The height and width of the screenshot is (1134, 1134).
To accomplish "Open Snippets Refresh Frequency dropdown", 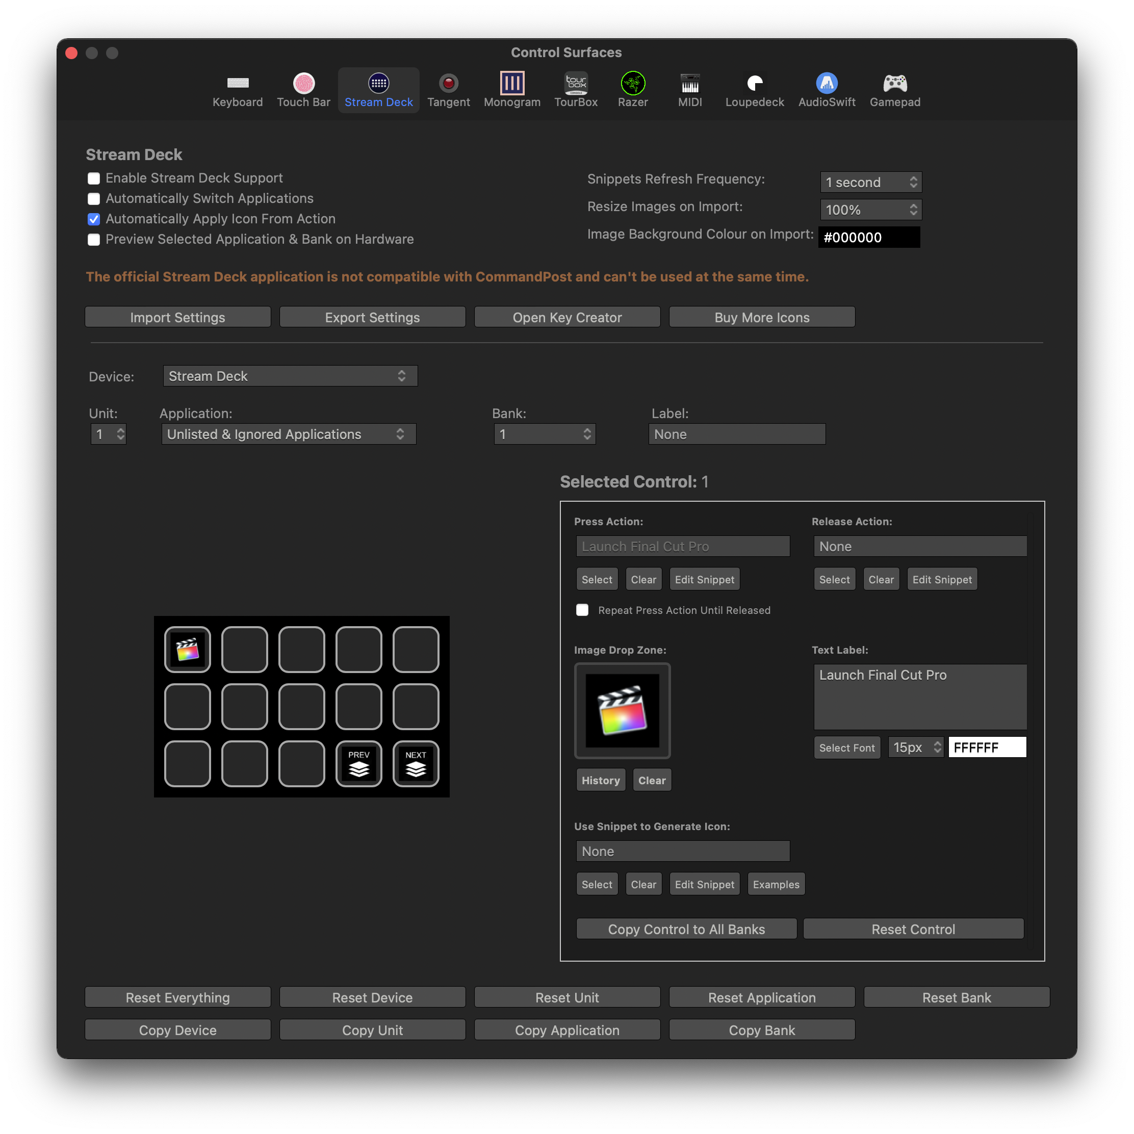I will click(x=870, y=182).
